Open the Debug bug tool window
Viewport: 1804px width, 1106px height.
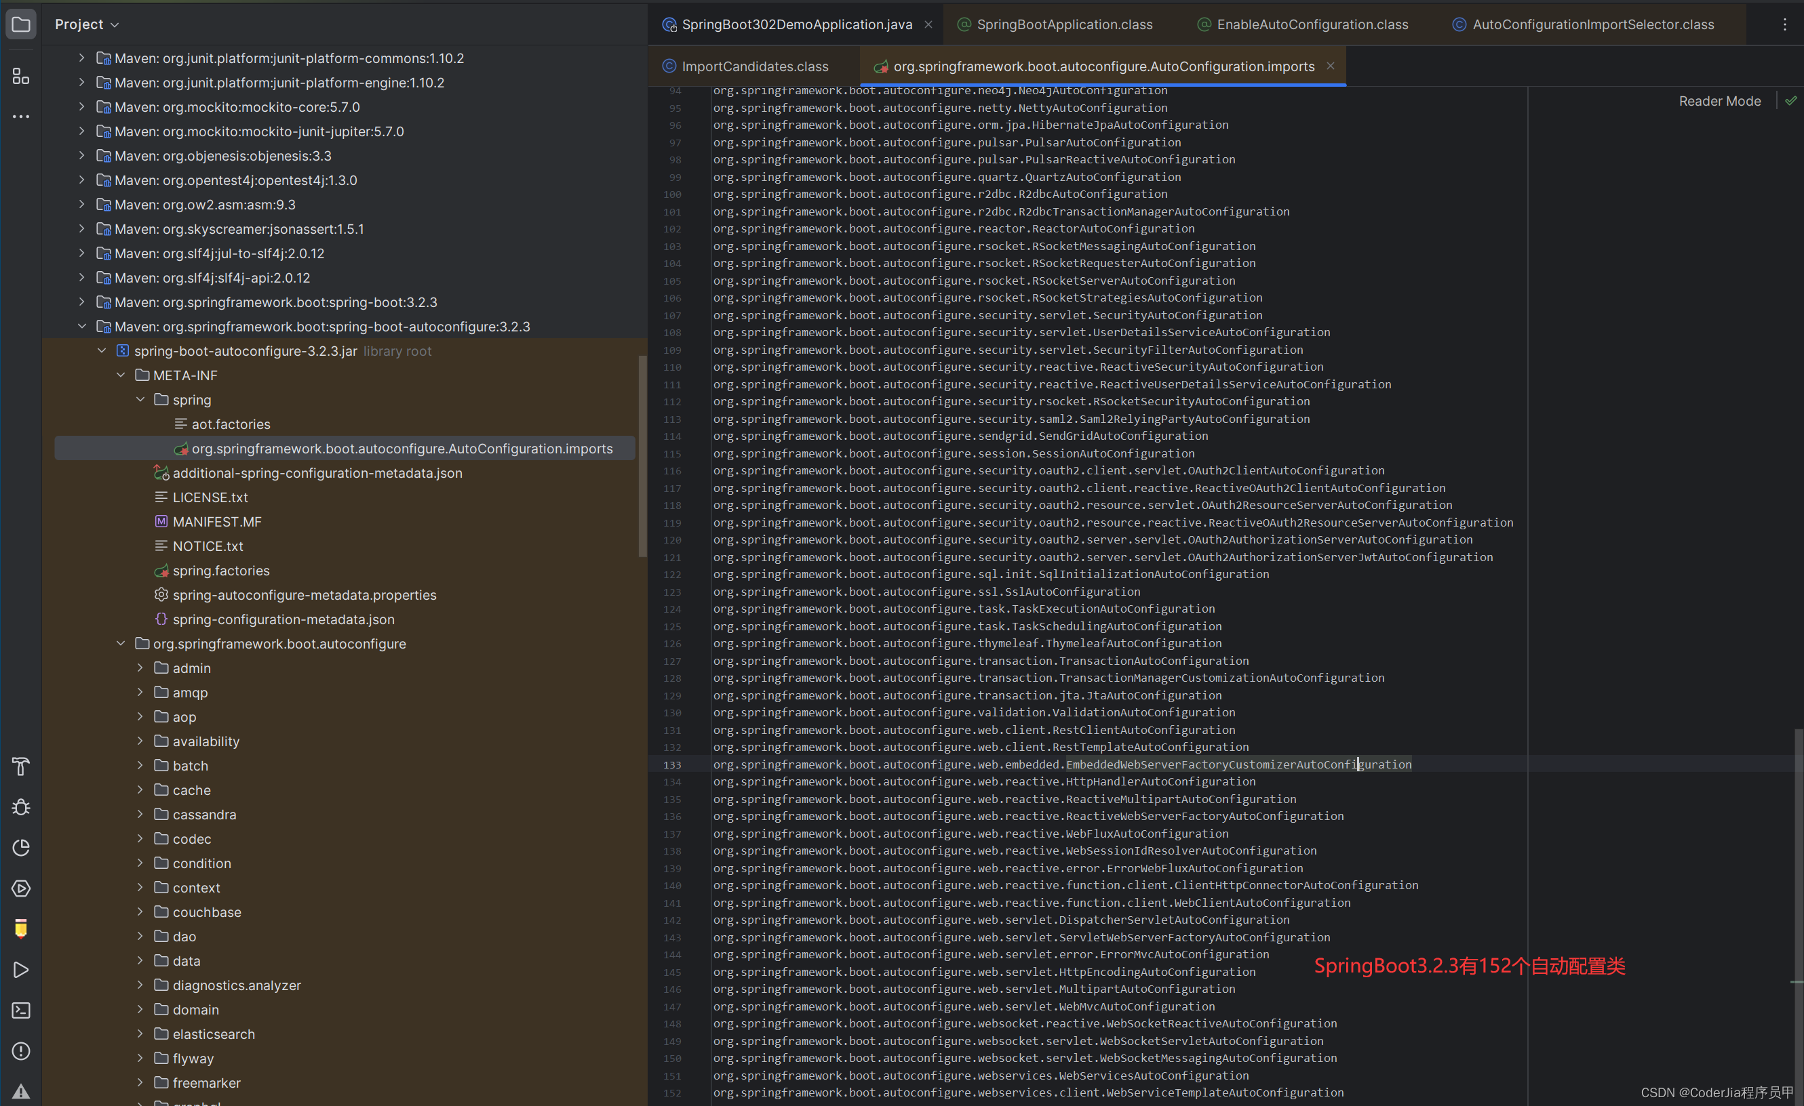click(x=20, y=807)
